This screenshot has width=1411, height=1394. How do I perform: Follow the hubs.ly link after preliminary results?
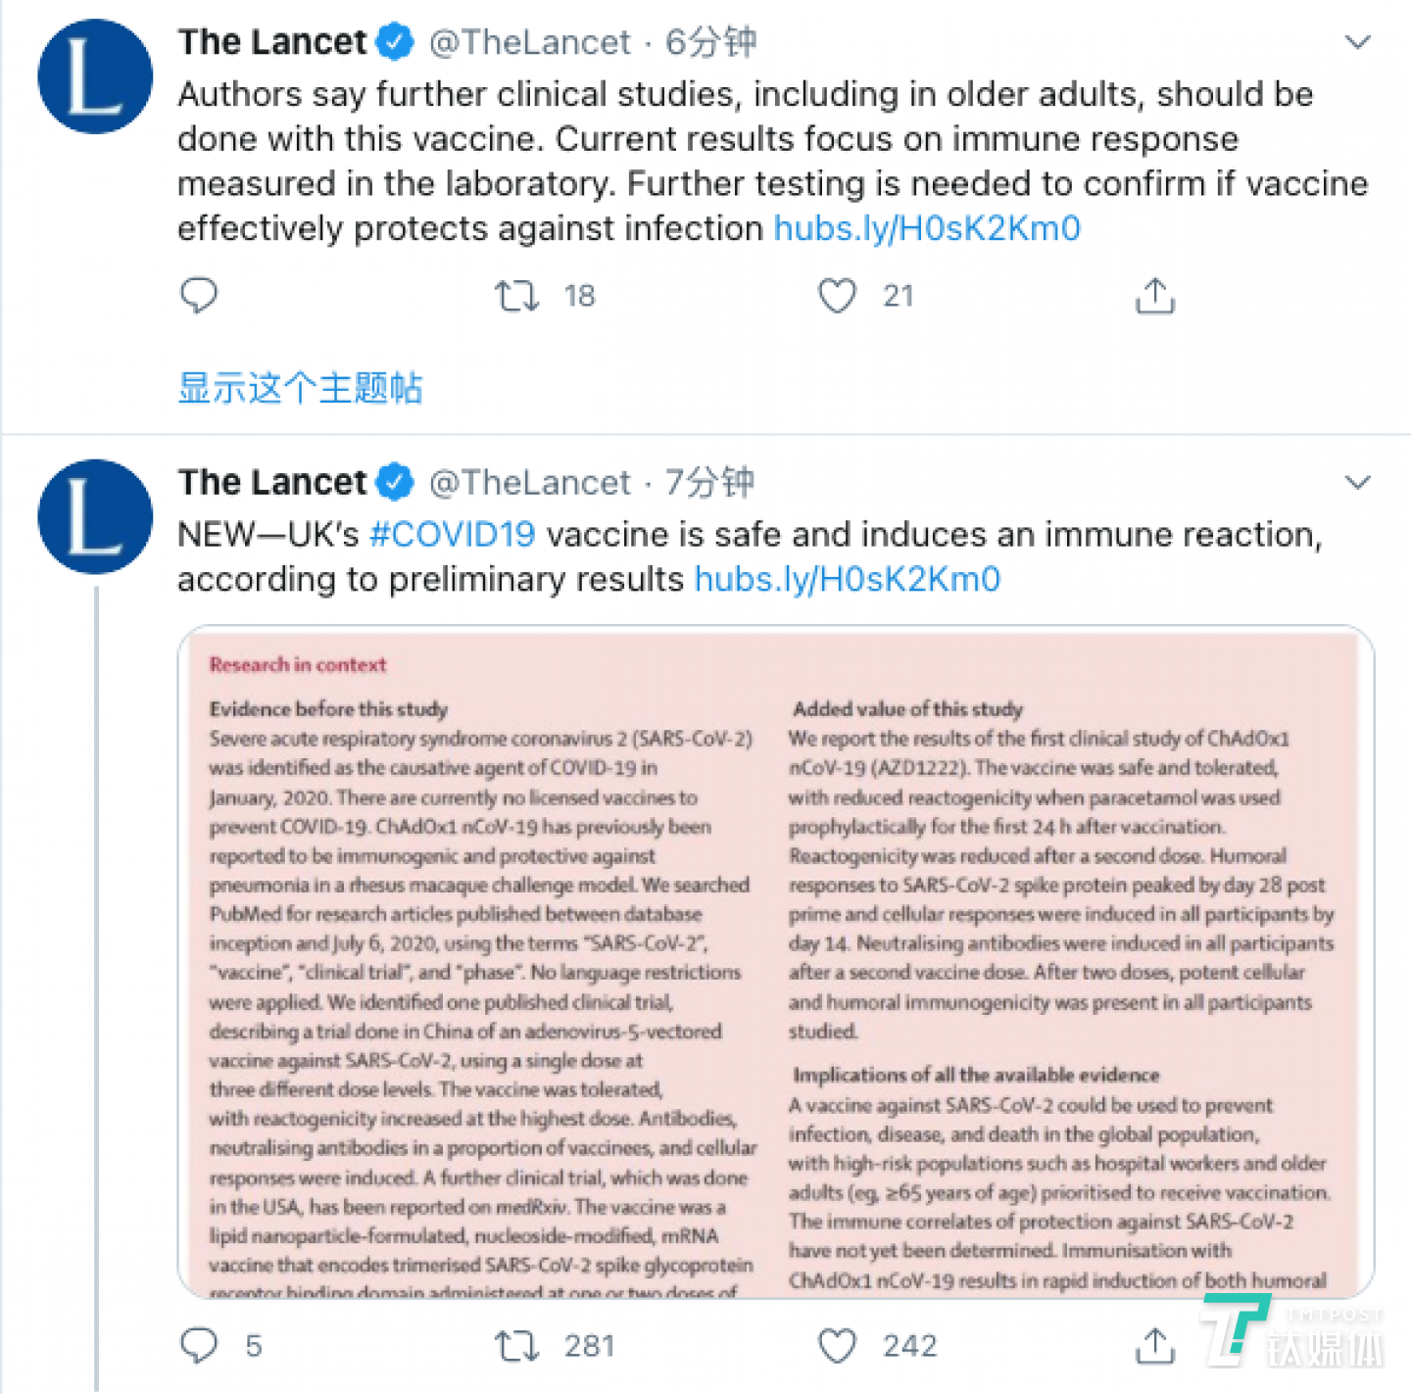[848, 579]
